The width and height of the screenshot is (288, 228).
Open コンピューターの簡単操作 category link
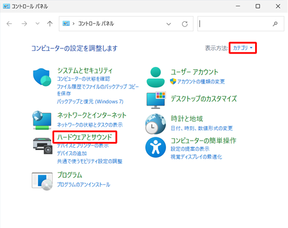203,141
